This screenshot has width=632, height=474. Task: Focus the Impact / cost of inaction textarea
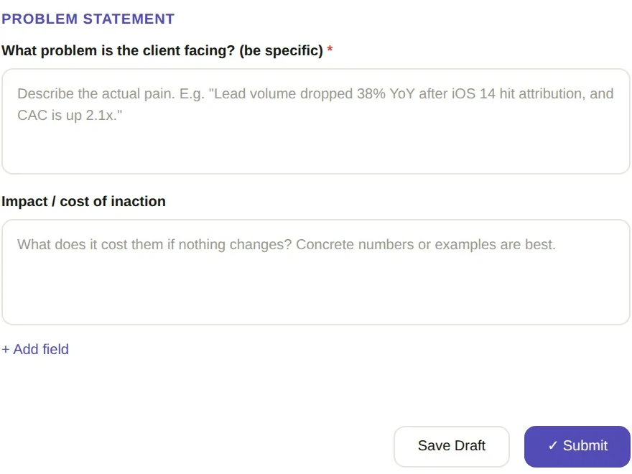tap(315, 272)
